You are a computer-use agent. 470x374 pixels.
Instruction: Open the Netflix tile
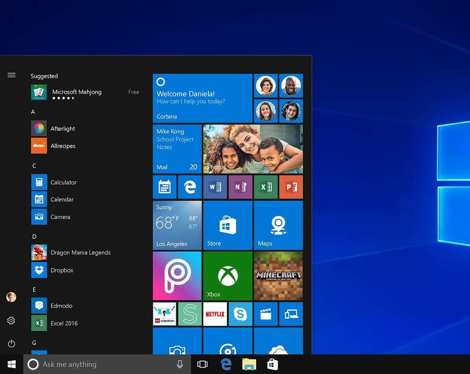point(215,314)
